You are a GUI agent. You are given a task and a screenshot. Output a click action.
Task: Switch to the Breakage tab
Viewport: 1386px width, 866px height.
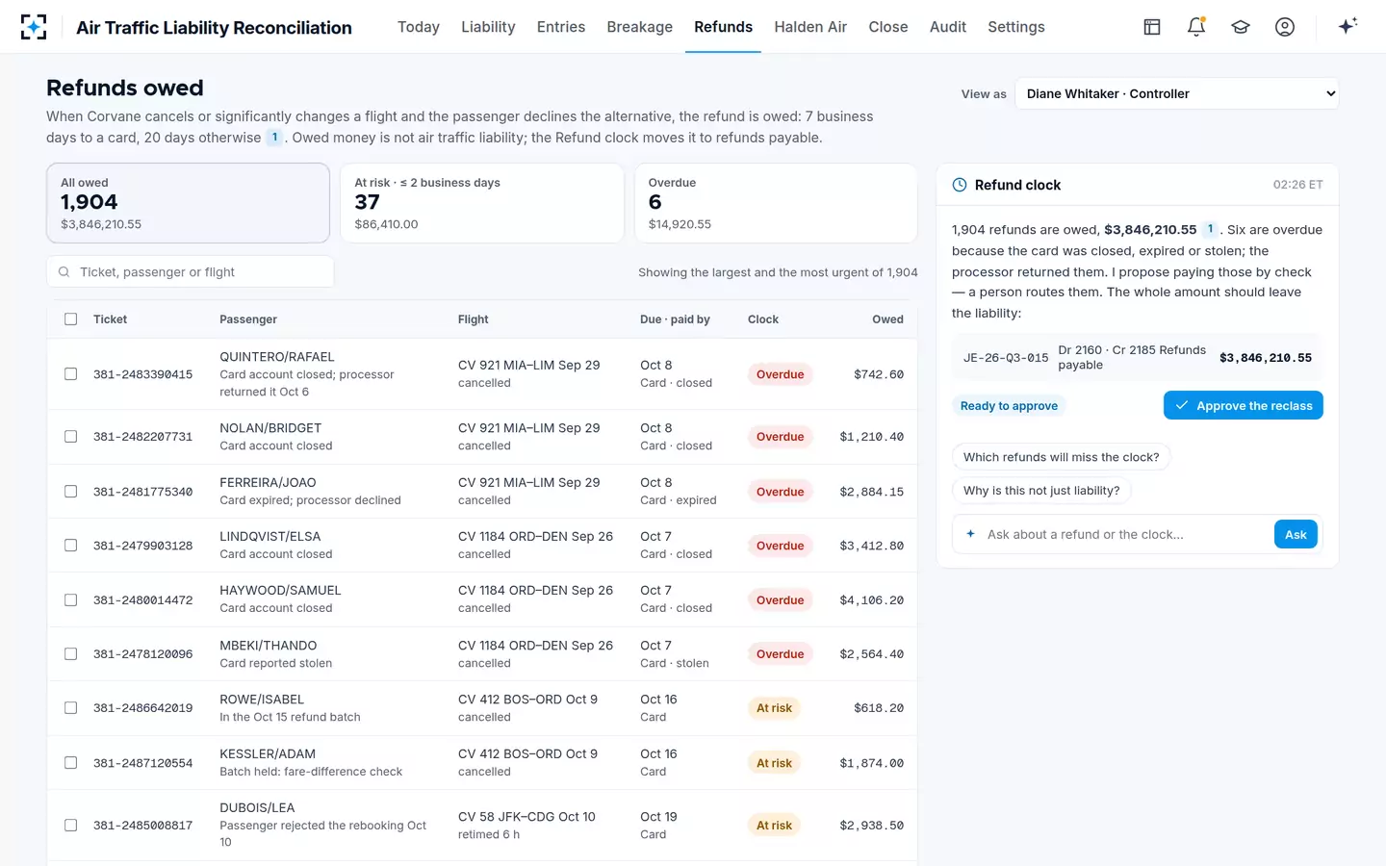pos(640,27)
